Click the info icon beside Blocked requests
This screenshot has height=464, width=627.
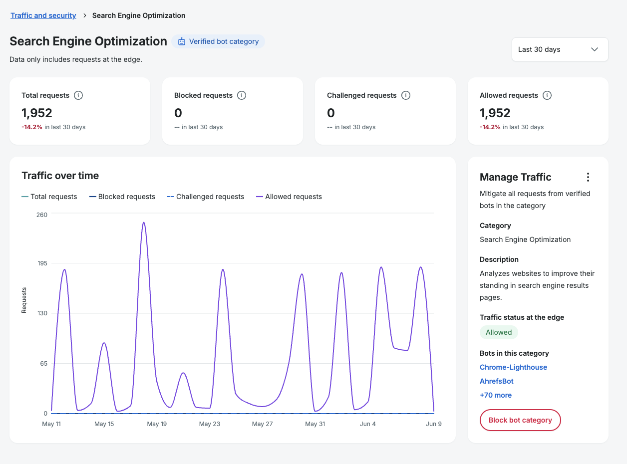[x=242, y=95]
